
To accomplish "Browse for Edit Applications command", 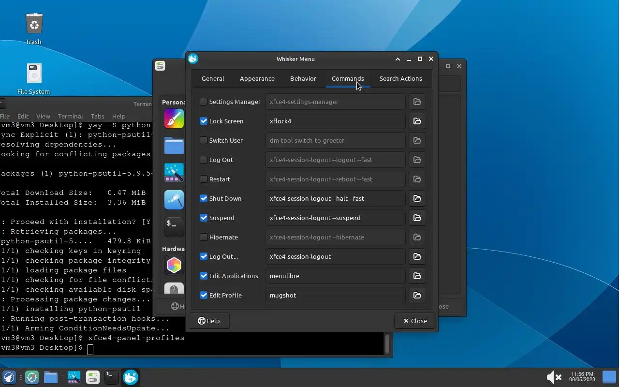I will pyautogui.click(x=417, y=276).
